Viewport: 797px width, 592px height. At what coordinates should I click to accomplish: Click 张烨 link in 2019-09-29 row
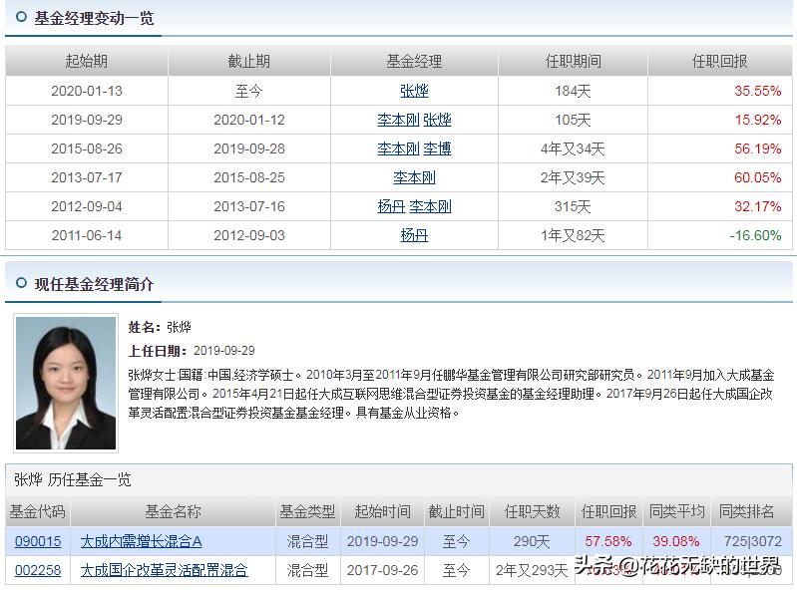(x=437, y=120)
